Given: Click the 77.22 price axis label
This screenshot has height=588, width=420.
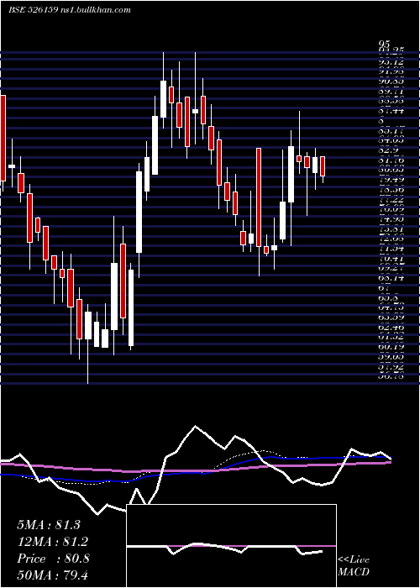Looking at the screenshot, I should click(x=391, y=202).
